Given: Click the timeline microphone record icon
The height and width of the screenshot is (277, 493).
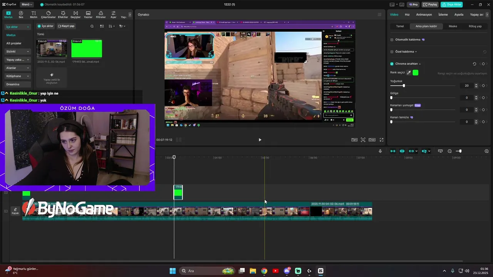Looking at the screenshot, I should coord(380,151).
